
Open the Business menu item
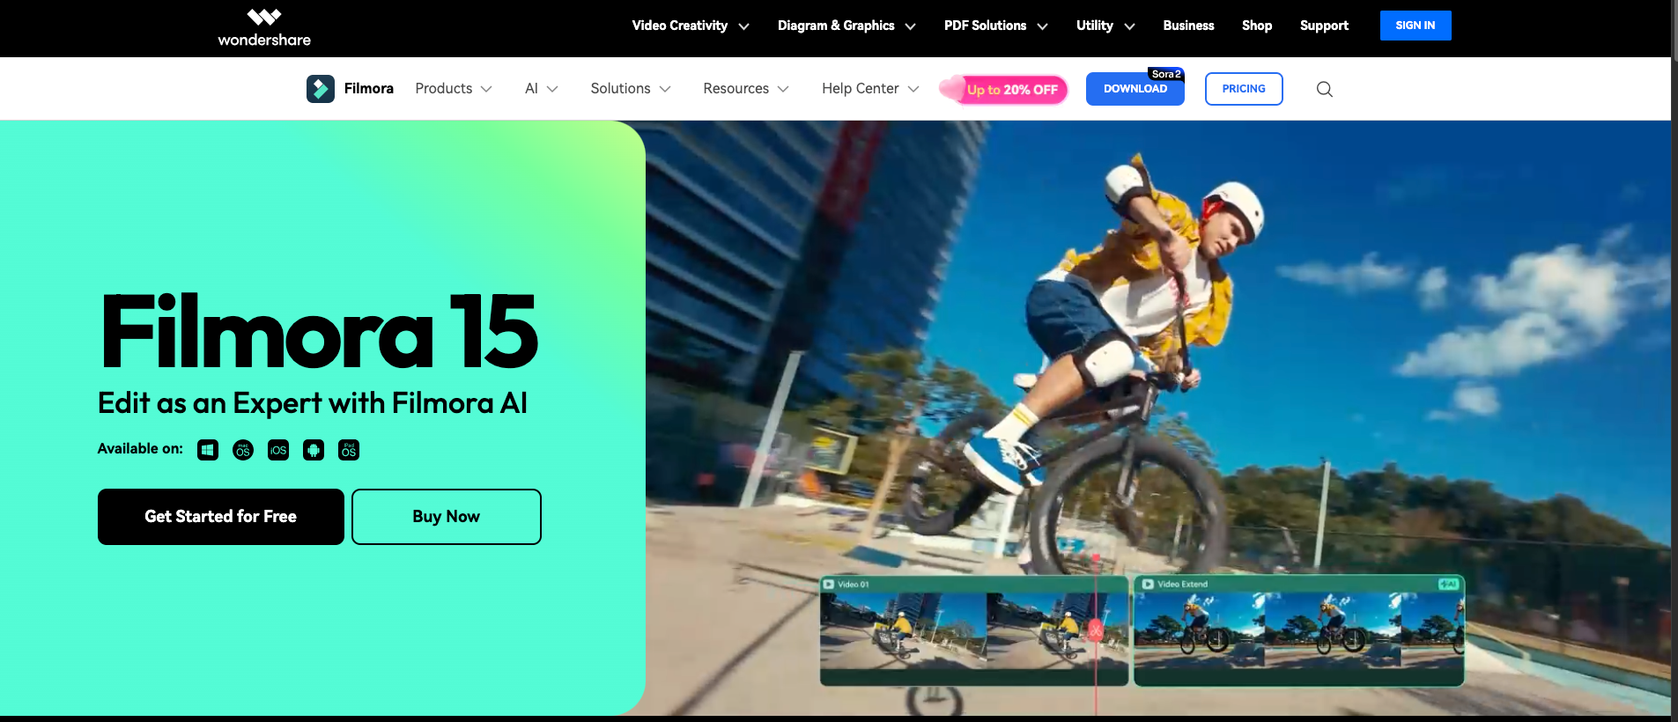click(1188, 26)
